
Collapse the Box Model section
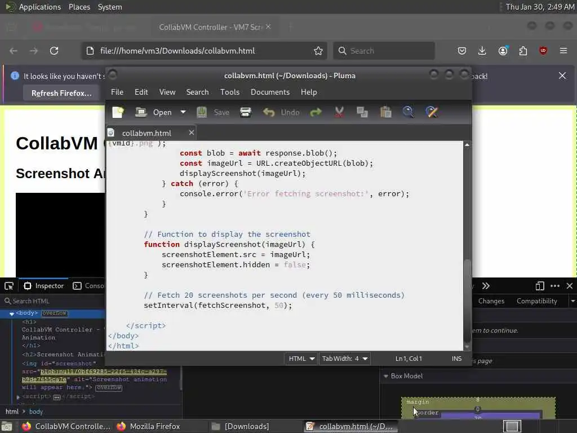coord(385,376)
